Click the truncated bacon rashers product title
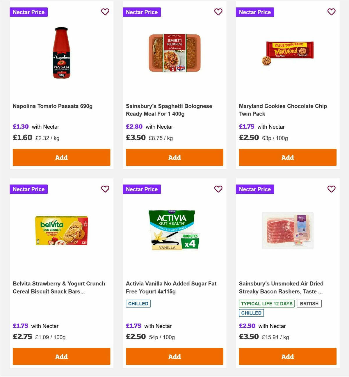The height and width of the screenshot is (377, 349). click(281, 287)
